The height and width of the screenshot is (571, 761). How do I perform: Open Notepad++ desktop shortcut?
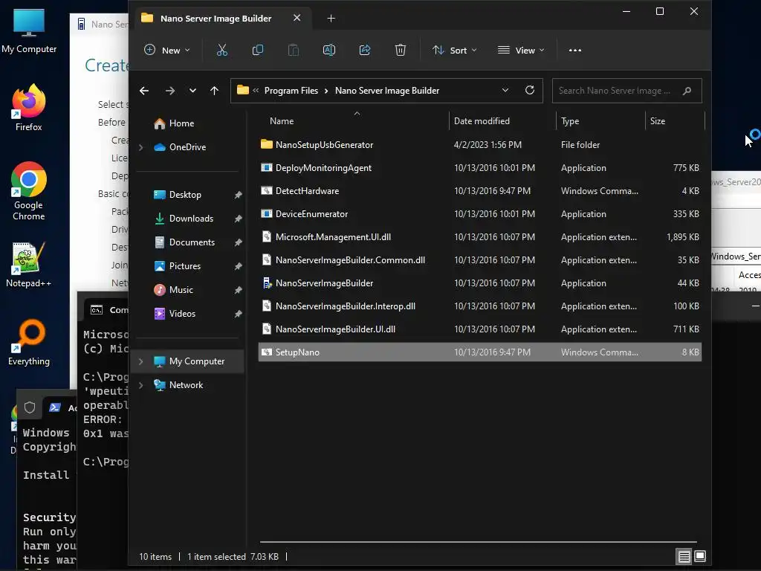(x=29, y=265)
